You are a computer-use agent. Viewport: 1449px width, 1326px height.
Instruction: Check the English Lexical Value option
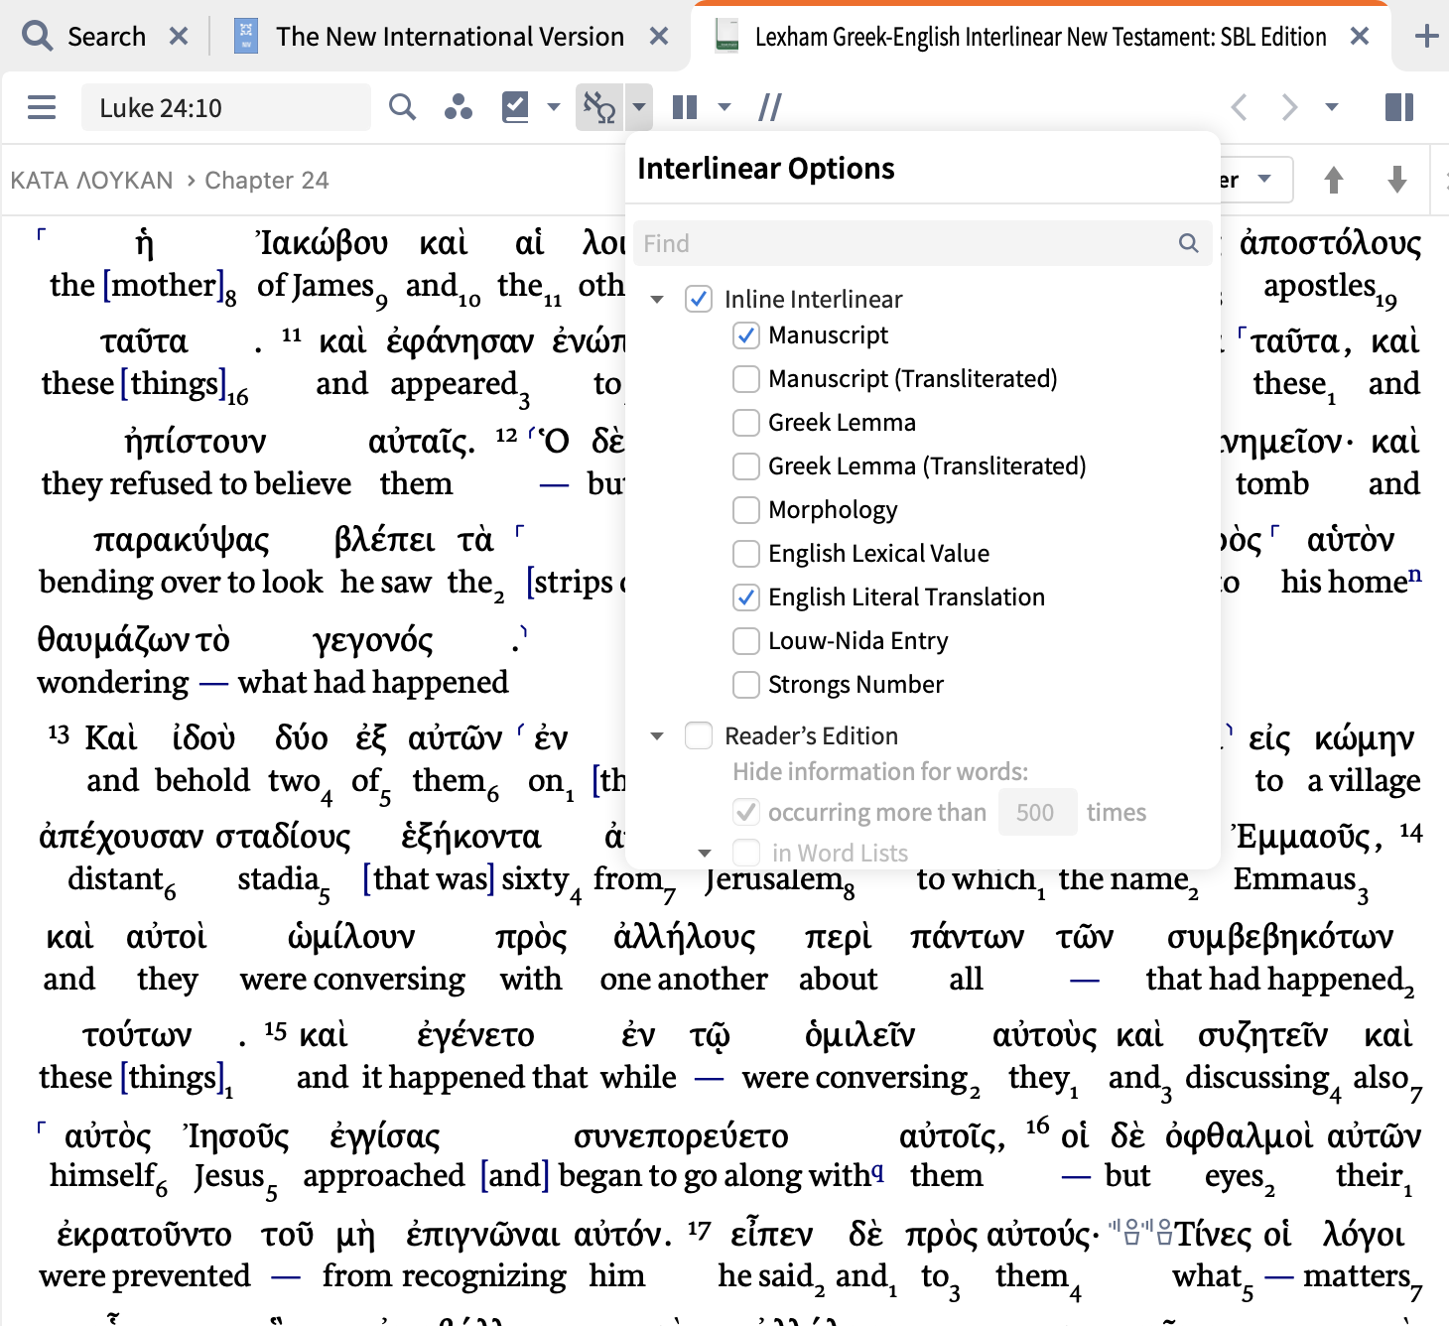[x=746, y=554]
